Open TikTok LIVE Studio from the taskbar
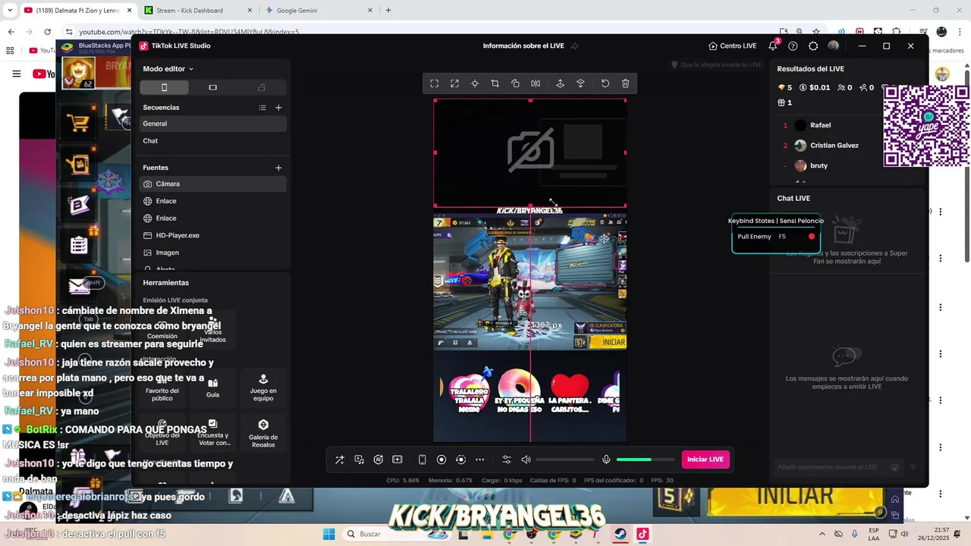Image resolution: width=971 pixels, height=546 pixels. pyautogui.click(x=642, y=534)
